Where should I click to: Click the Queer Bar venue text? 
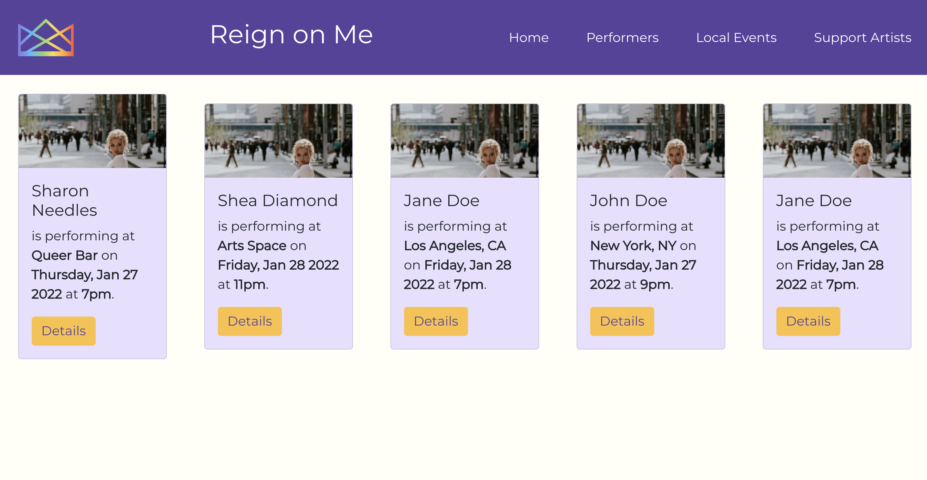tap(64, 255)
